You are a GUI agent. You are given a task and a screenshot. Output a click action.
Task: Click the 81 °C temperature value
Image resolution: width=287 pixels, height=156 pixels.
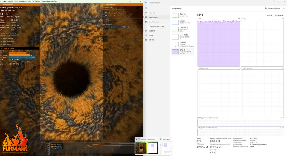(x=213, y=152)
